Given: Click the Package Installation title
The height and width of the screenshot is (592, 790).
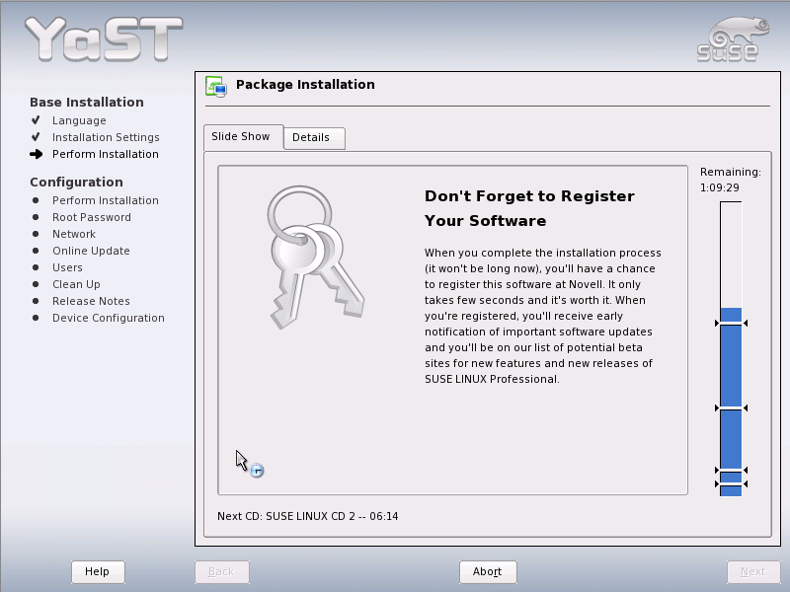Looking at the screenshot, I should click(x=305, y=85).
